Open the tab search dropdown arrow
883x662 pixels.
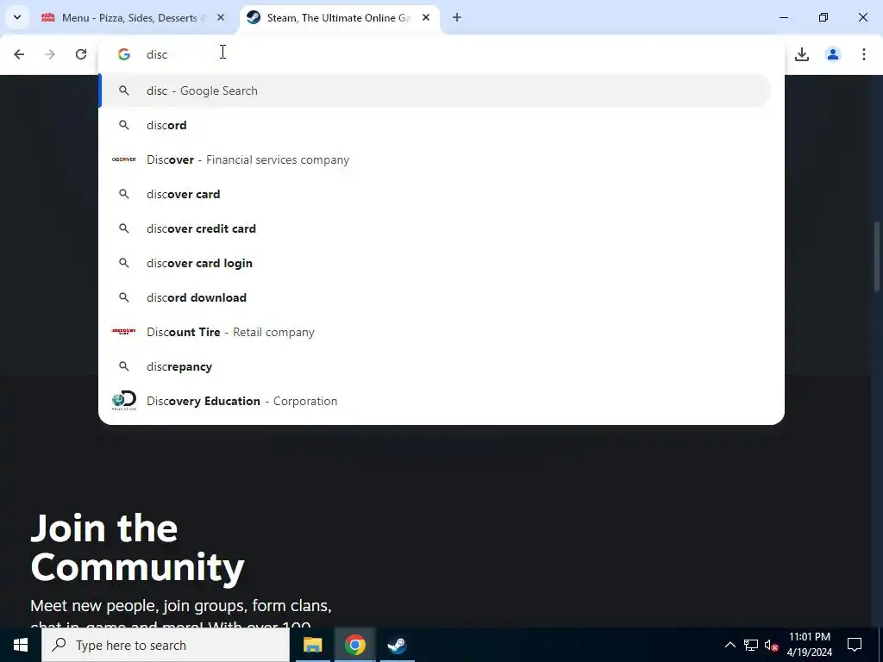pyautogui.click(x=17, y=17)
